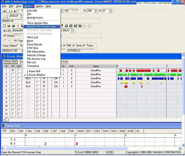Select Mixer in the Window menu
The height and width of the screenshot is (156, 185).
pyautogui.click(x=42, y=41)
